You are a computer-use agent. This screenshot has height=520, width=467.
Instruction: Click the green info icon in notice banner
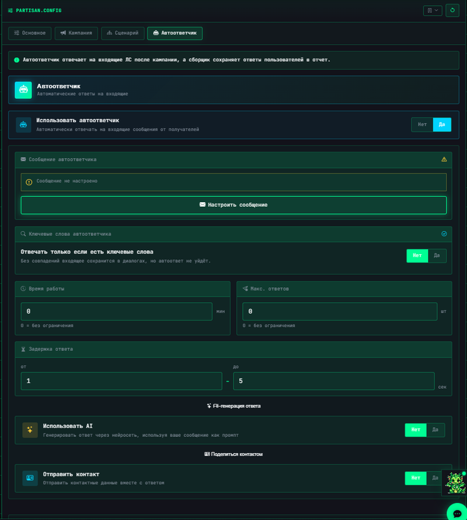pyautogui.click(x=17, y=60)
